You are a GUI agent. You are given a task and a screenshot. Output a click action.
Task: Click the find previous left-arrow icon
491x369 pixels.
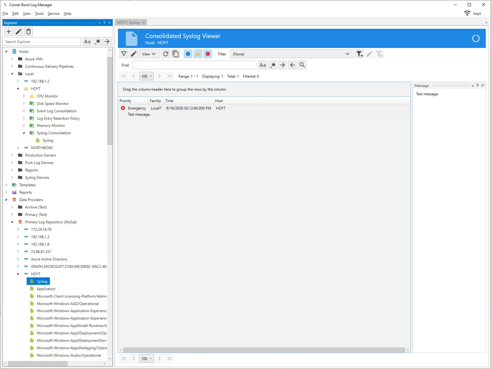tap(292, 65)
